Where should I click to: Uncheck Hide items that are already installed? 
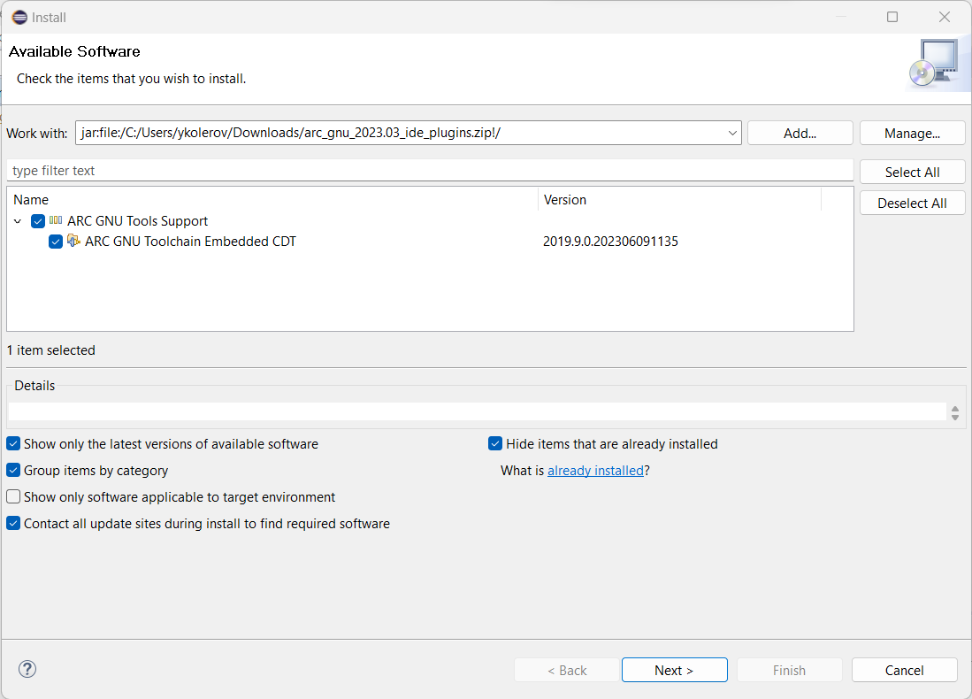495,443
